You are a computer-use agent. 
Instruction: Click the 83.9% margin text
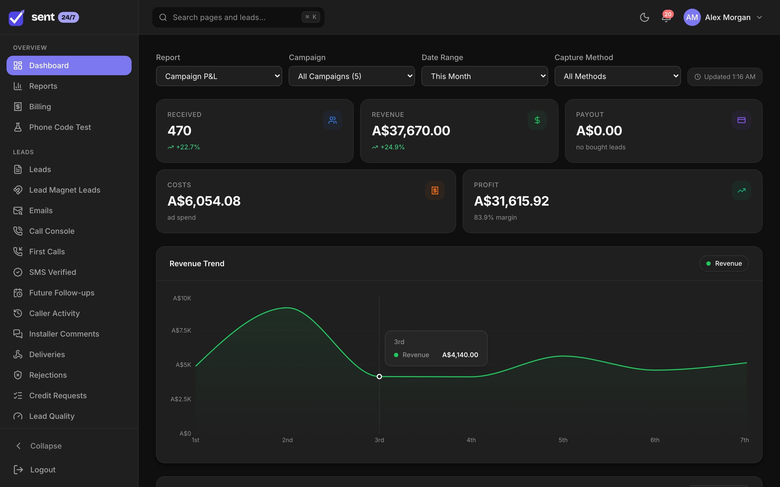495,218
